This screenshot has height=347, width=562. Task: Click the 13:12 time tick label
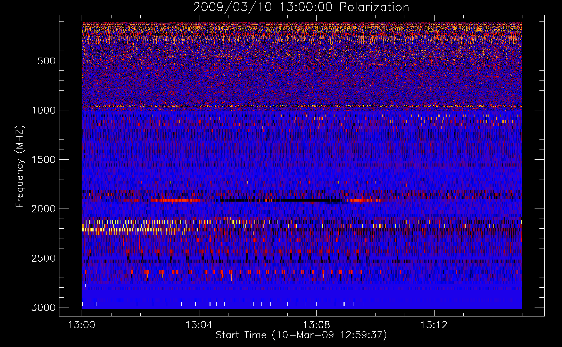tap(434, 325)
